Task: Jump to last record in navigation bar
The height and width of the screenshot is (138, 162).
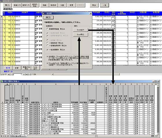Action: 27,74
